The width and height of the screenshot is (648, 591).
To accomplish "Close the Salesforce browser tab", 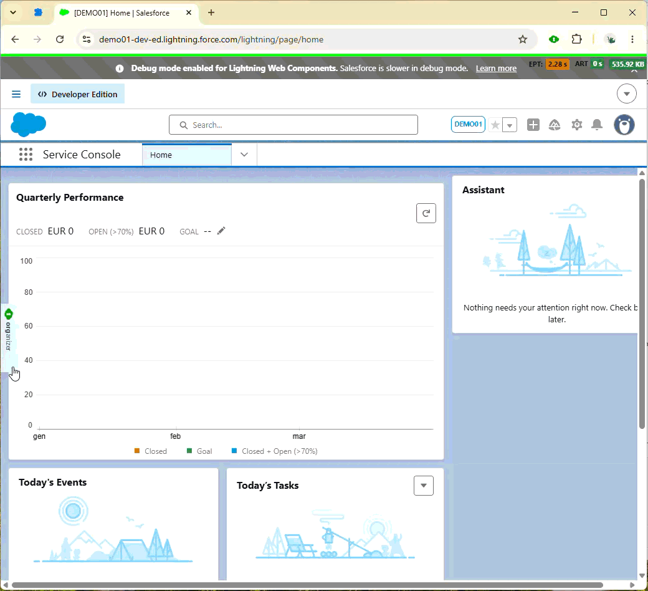I will [x=188, y=13].
